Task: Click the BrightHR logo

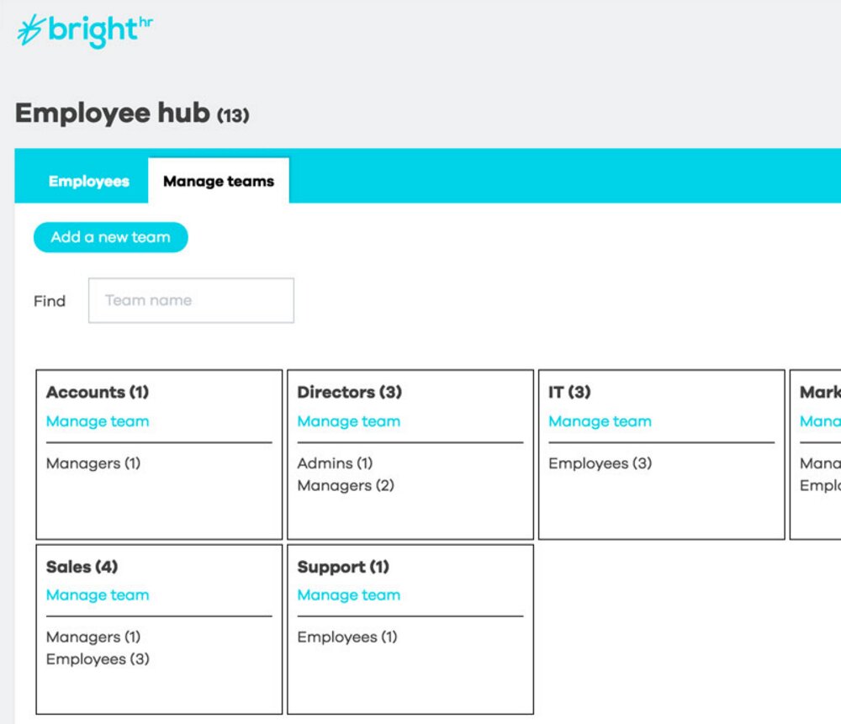Action: 84,30
